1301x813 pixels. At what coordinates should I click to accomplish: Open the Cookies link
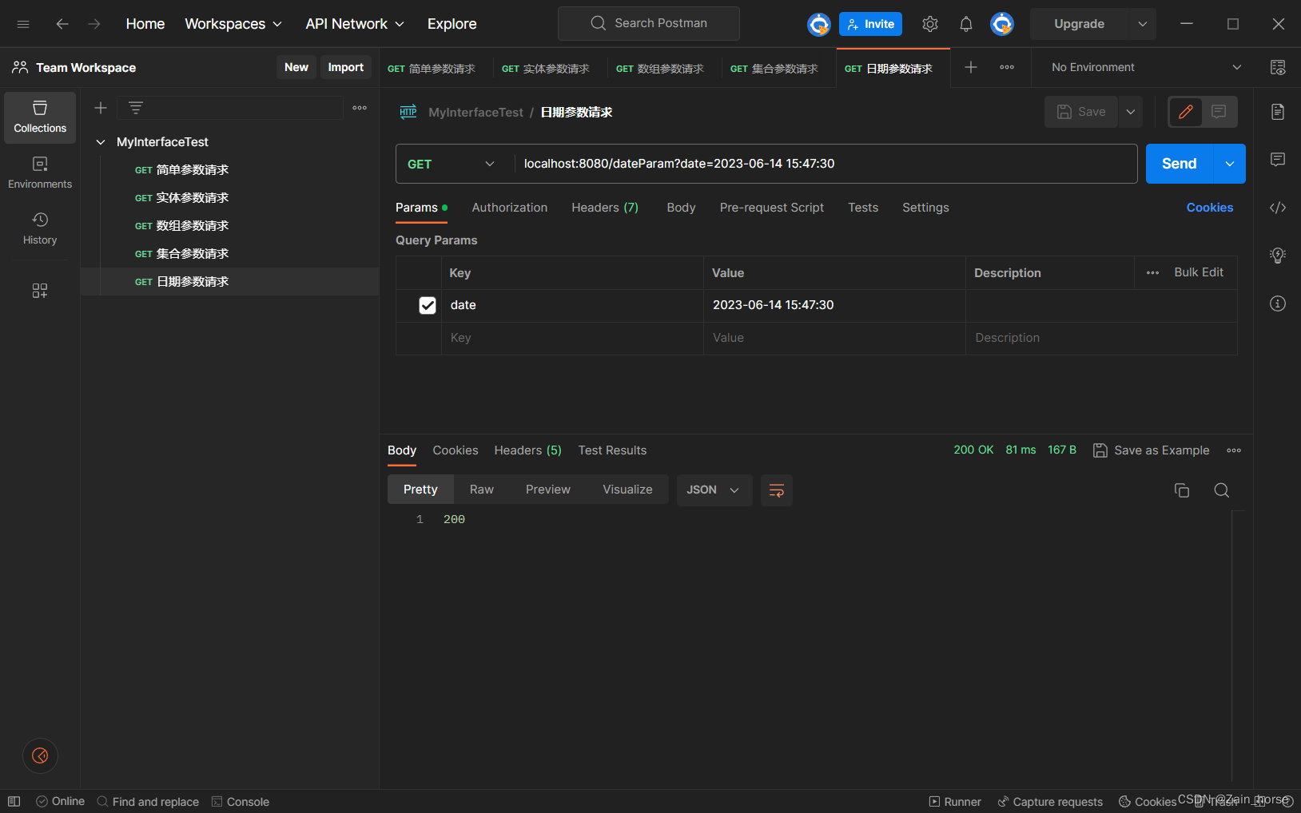point(1210,208)
